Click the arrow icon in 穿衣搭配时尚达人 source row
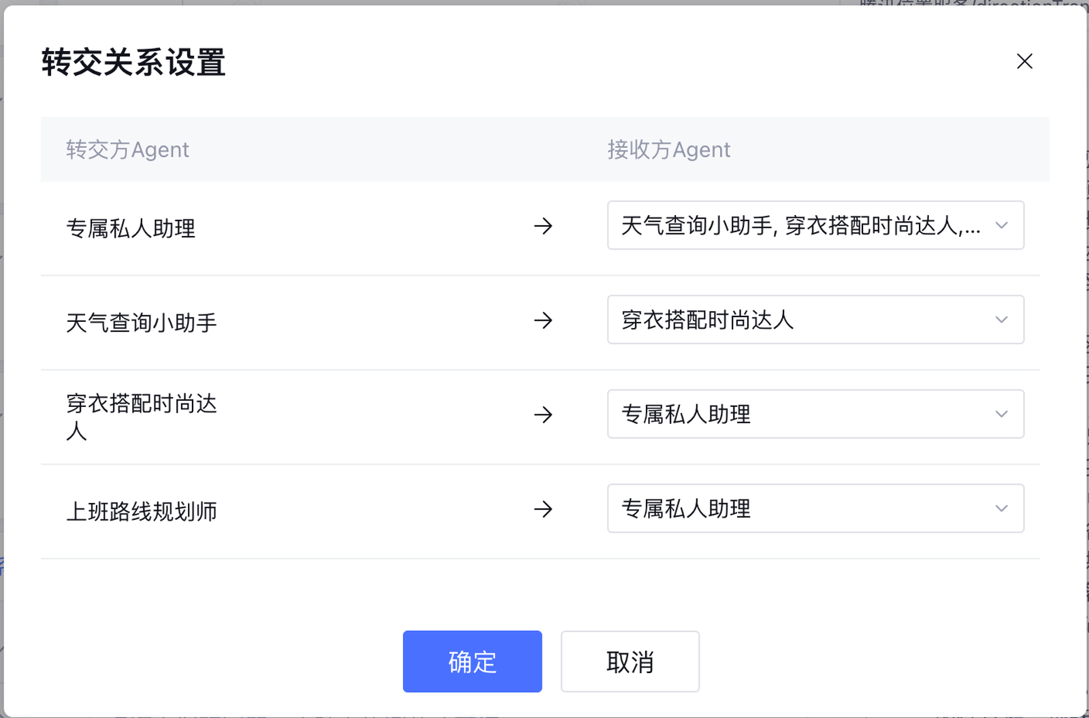 [542, 414]
